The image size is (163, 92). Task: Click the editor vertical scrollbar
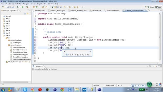click(x=160, y=37)
